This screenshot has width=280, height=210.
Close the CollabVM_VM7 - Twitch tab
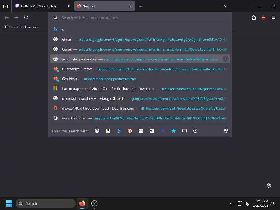(69, 6)
